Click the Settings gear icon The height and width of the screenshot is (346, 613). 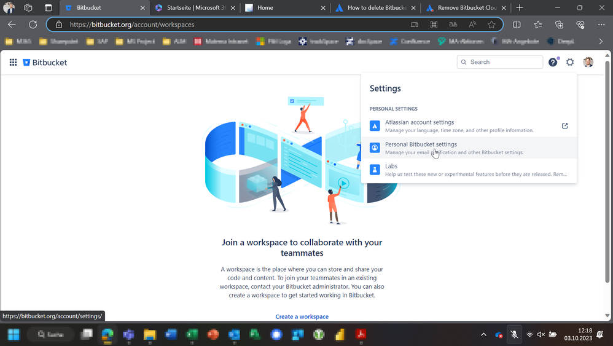[x=570, y=62]
